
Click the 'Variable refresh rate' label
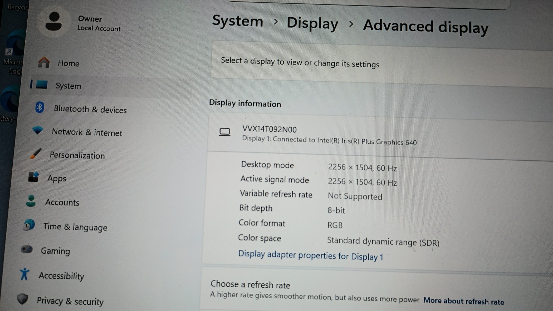pos(276,194)
